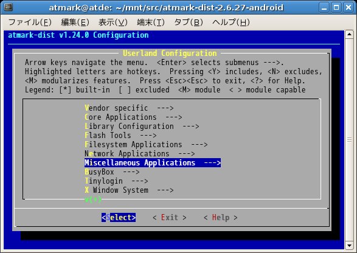Click the < Exit > button
The height and width of the screenshot is (253, 357).
170,218
